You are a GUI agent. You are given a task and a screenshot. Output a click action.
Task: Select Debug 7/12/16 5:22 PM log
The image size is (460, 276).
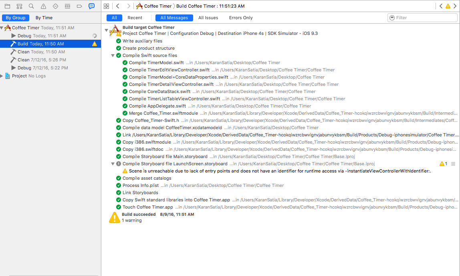pos(50,68)
